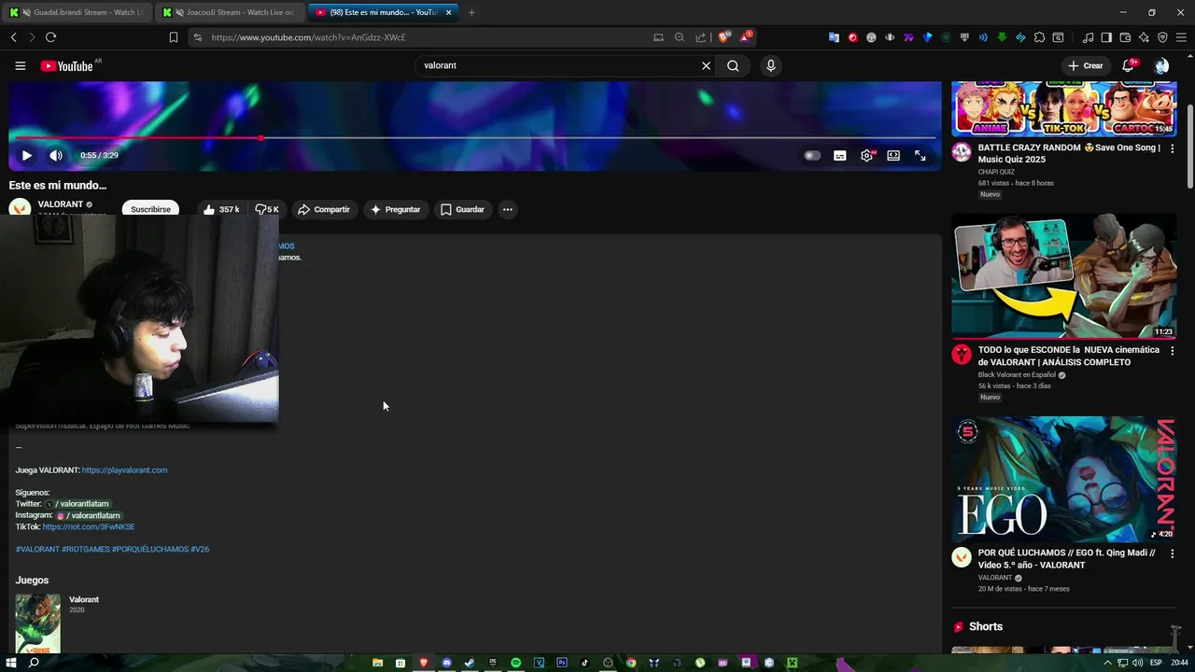Save the video with Guardar
Image resolution: width=1195 pixels, height=672 pixels.
[463, 209]
